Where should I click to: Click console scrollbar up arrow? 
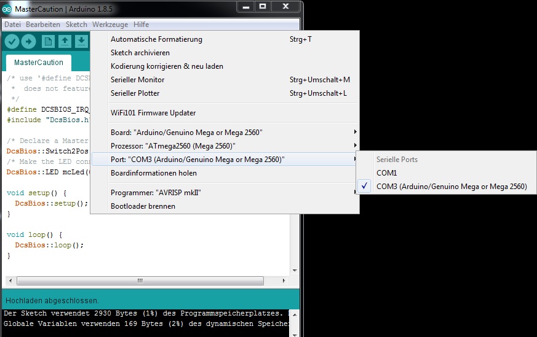tap(295, 314)
